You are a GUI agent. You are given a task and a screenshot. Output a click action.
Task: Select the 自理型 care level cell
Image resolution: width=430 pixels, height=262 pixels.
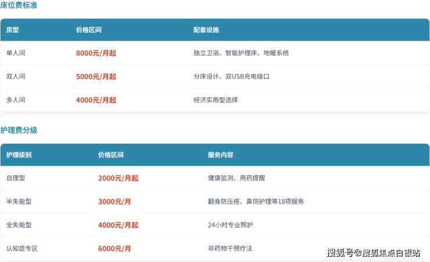[16, 178]
